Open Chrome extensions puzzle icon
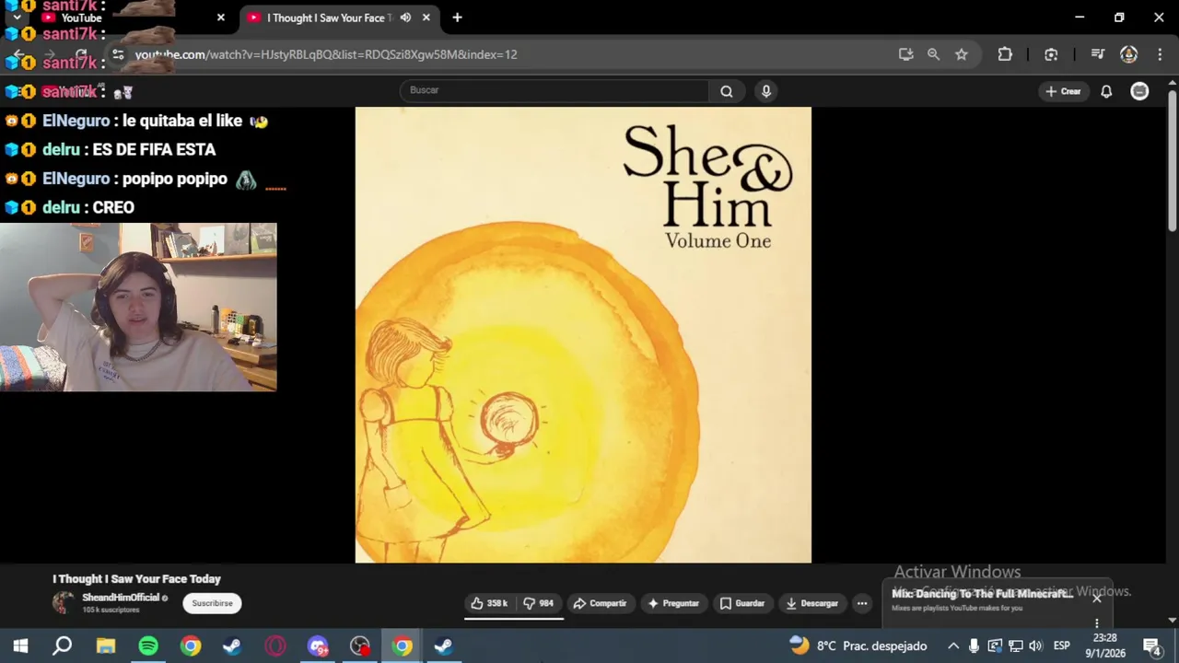Screen dimensions: 1179x663 click(x=1005, y=54)
